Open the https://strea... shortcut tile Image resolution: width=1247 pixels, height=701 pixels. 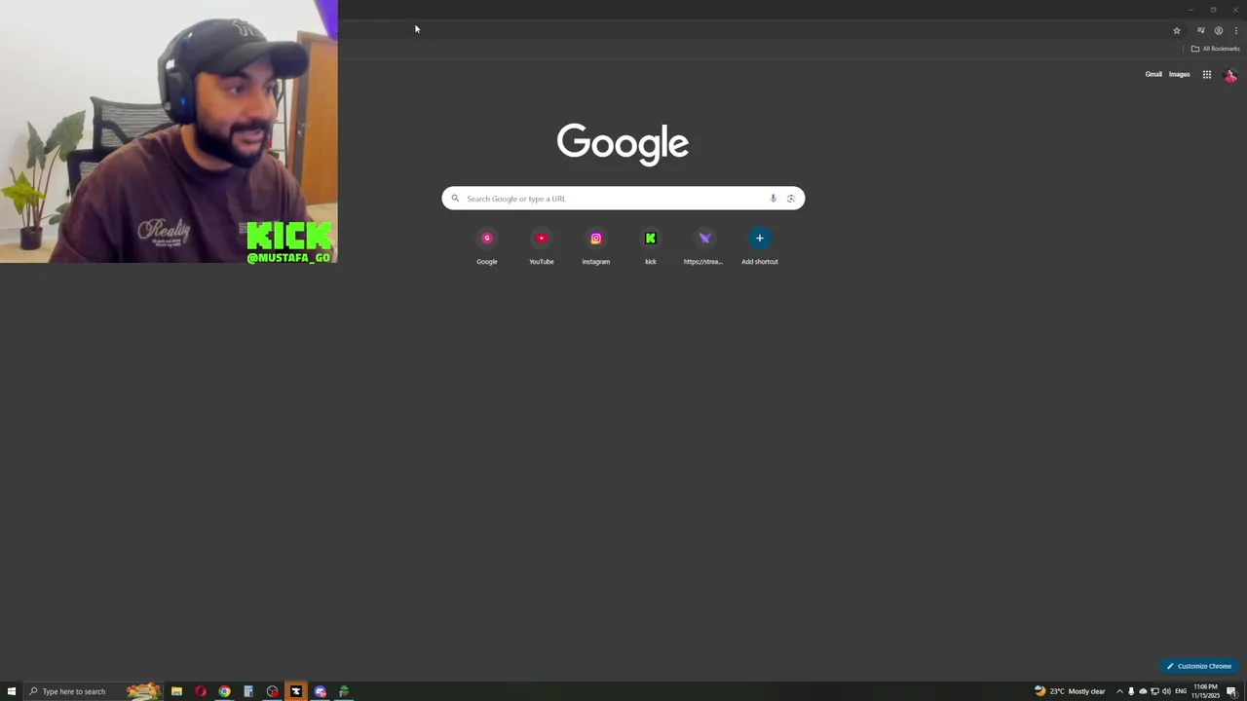click(x=704, y=246)
